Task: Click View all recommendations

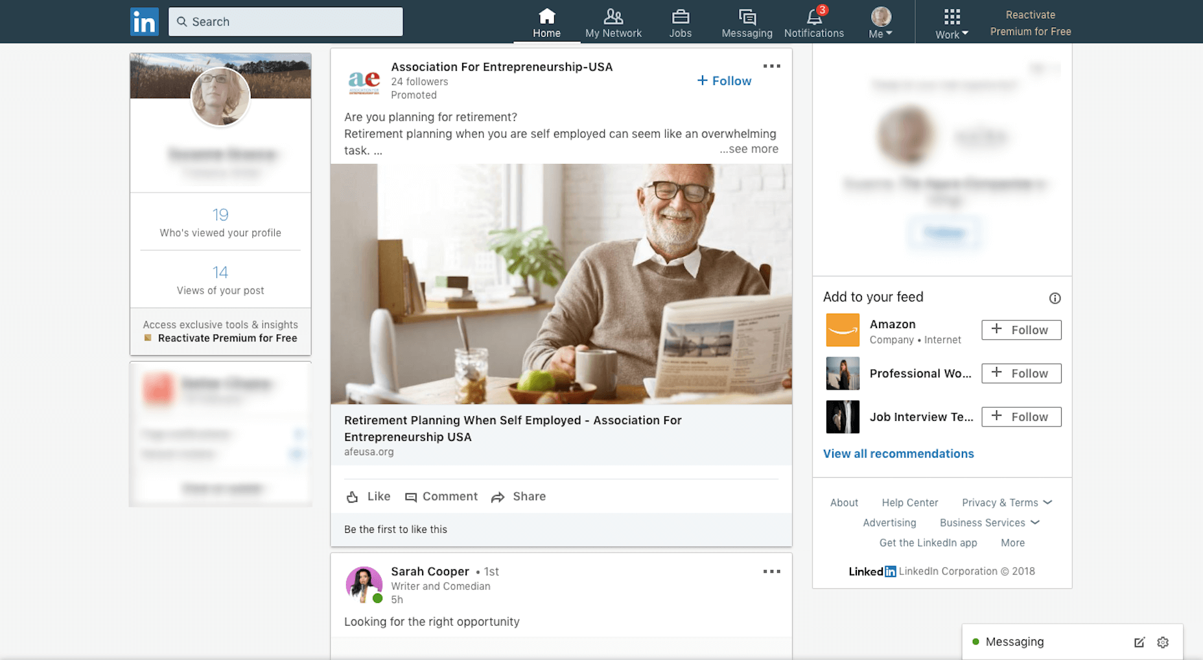Action: point(898,454)
